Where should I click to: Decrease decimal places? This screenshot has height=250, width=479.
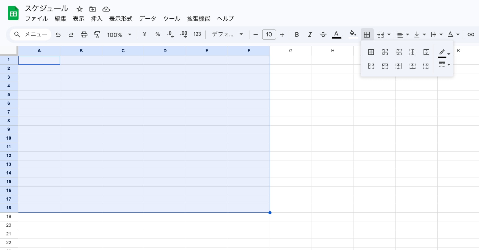(170, 35)
